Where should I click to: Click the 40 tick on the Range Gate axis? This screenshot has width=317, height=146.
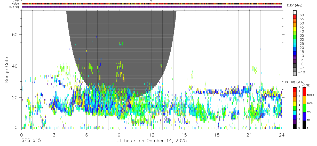click(14, 66)
